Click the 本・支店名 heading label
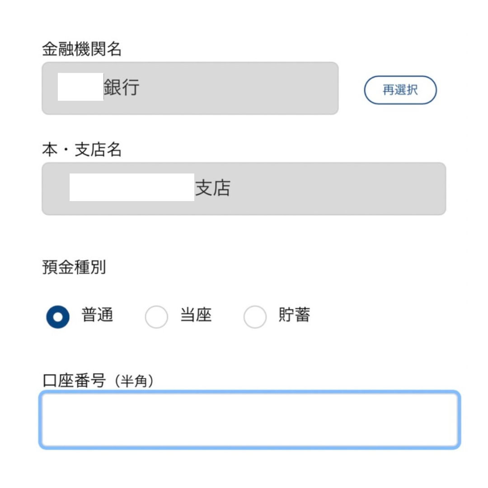The height and width of the screenshot is (488, 488). (x=82, y=150)
